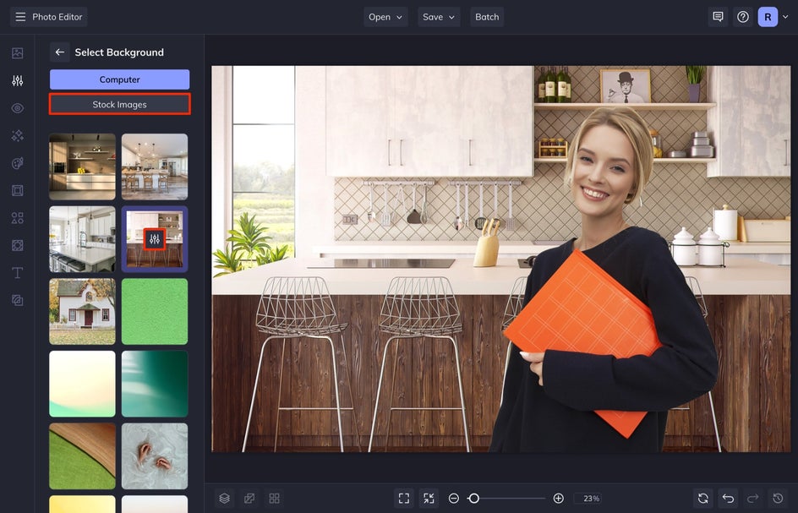Click the Stock Images button
Image resolution: width=798 pixels, height=513 pixels.
[x=119, y=104]
